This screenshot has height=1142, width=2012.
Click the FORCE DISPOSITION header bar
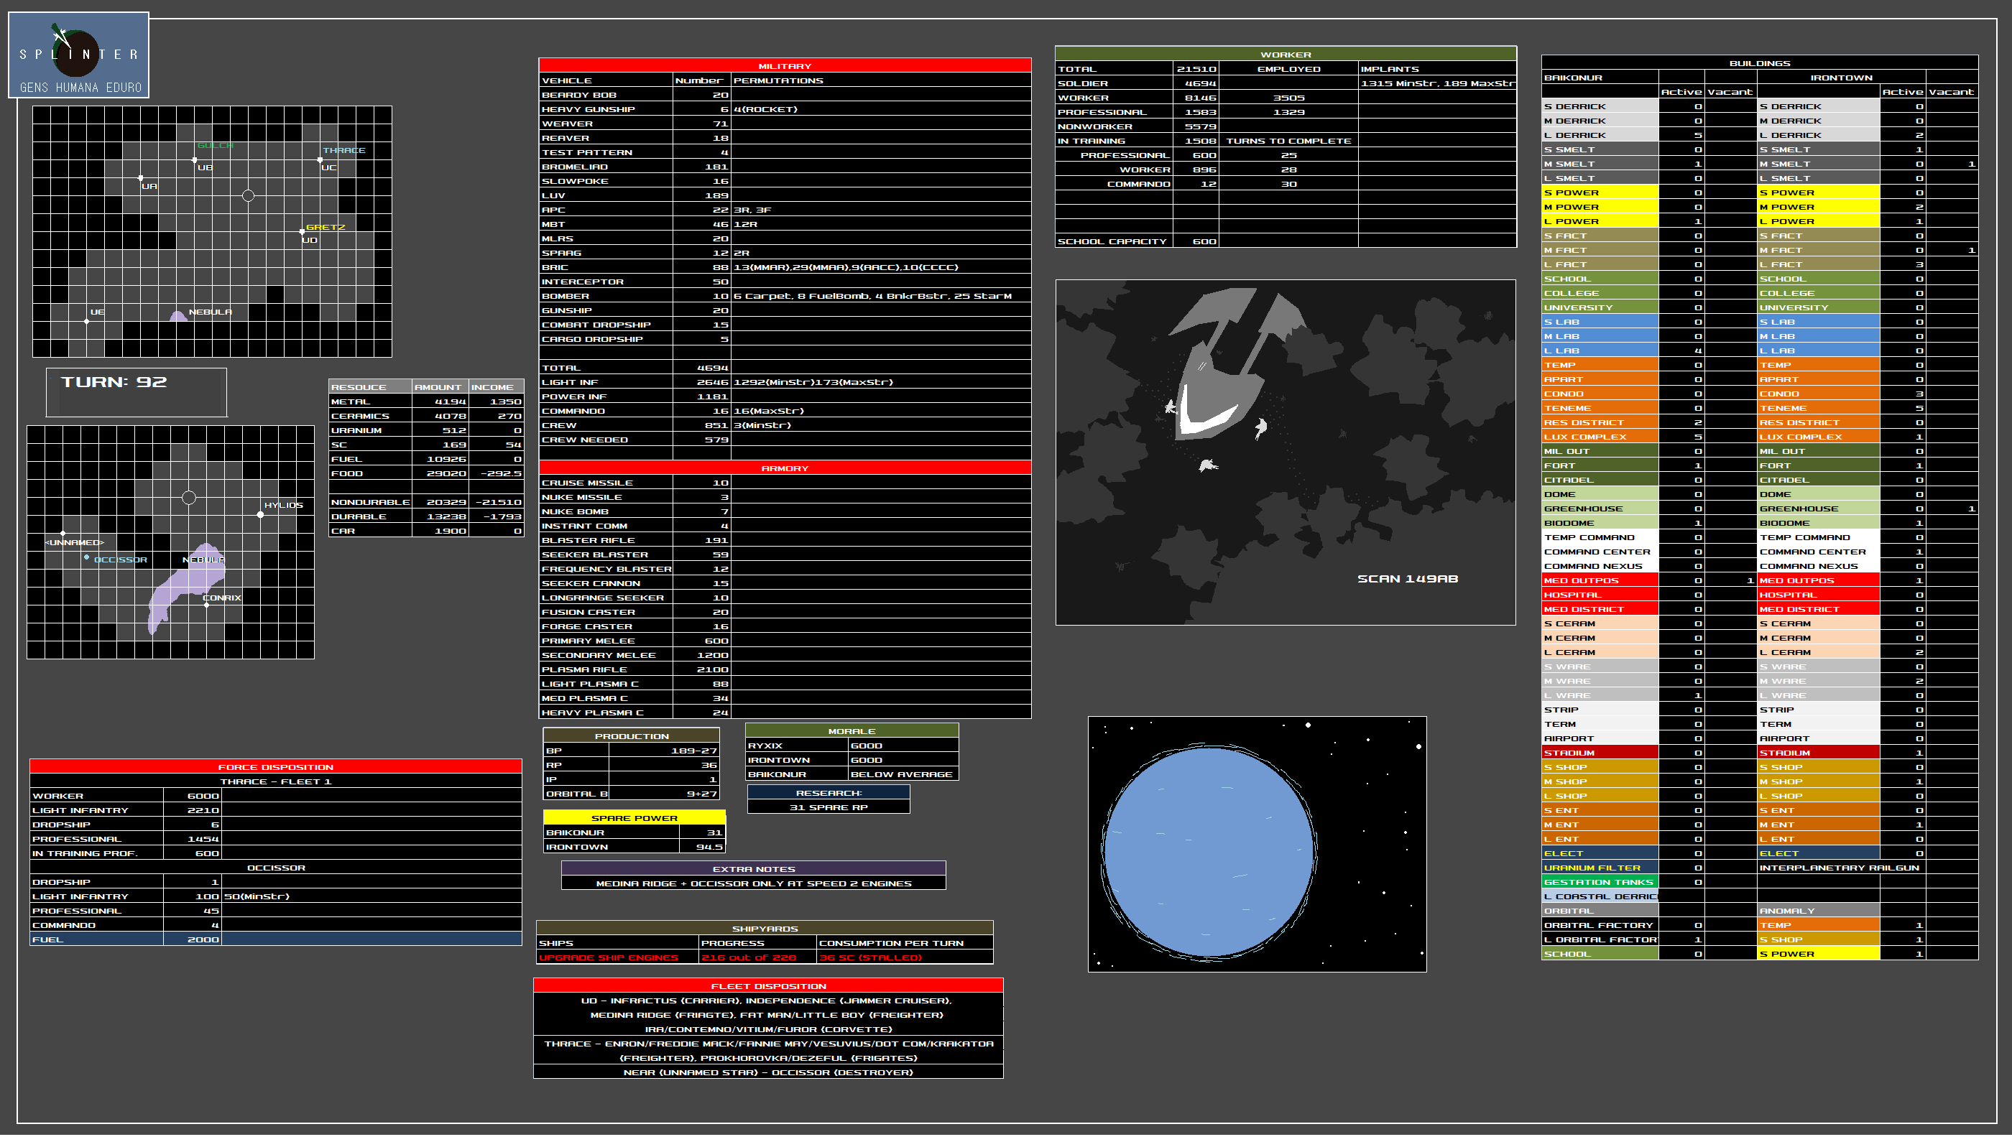(x=275, y=767)
